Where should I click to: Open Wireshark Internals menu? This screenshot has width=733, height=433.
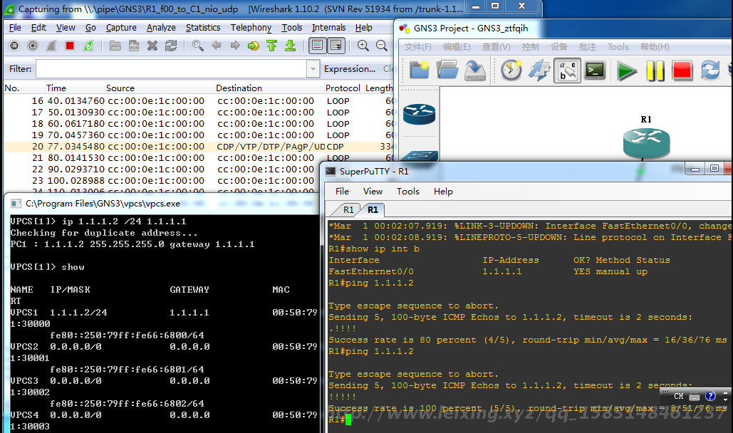[x=328, y=28]
